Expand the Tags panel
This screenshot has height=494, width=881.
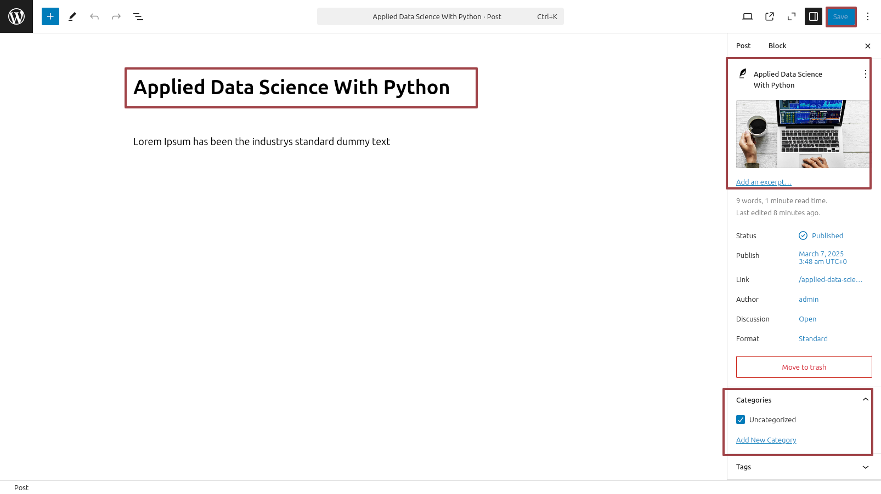(804, 467)
